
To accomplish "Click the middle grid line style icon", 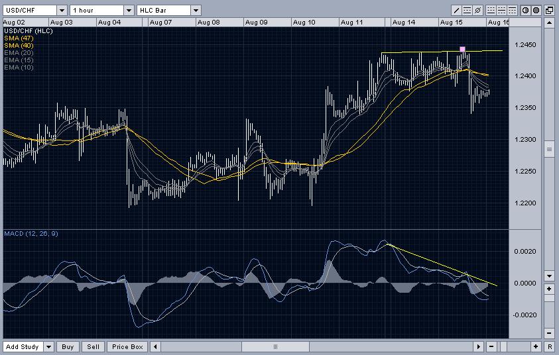I will click(x=502, y=11).
